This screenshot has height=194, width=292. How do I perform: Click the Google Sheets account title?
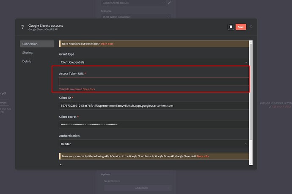[x=46, y=25]
